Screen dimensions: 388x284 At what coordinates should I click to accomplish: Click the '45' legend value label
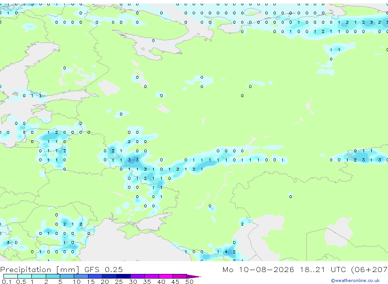175,282
